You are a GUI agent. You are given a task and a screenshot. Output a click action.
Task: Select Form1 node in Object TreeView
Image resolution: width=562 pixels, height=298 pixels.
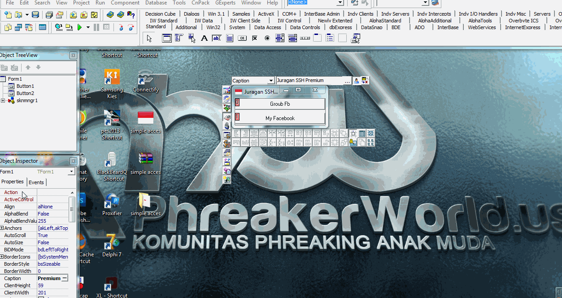[15, 79]
